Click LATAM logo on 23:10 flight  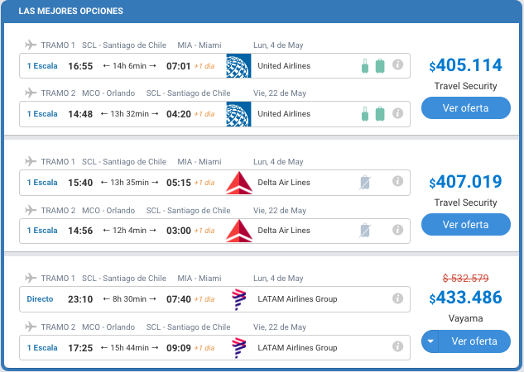pyautogui.click(x=238, y=299)
